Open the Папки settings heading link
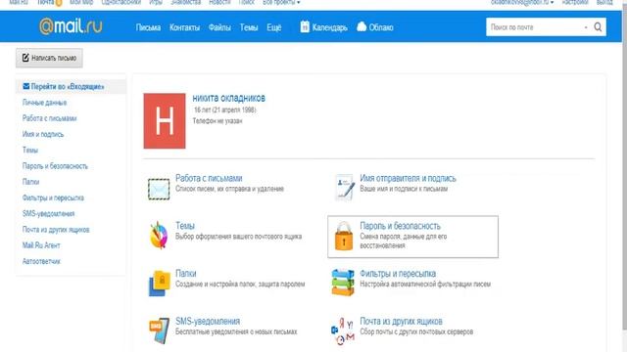627x352 pixels. tap(185, 274)
